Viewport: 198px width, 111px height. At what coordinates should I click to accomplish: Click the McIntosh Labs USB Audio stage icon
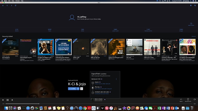(93, 93)
